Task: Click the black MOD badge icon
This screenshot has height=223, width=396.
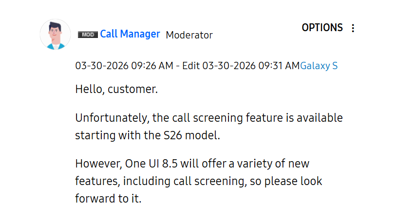Action: tap(88, 35)
